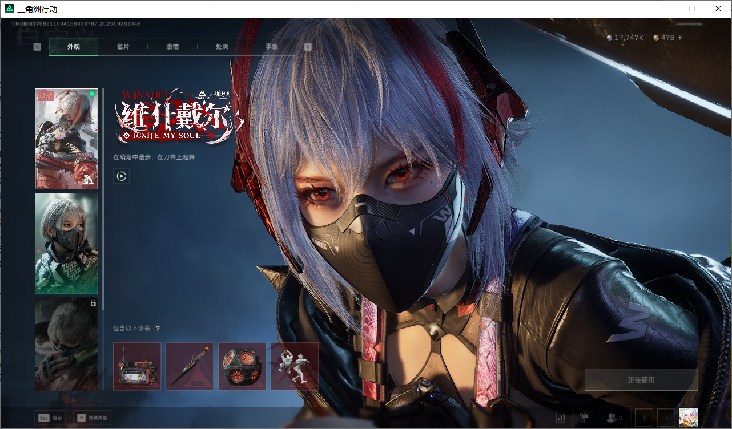Click the skin list scrollbar
732x429 pixels.
tap(103, 200)
